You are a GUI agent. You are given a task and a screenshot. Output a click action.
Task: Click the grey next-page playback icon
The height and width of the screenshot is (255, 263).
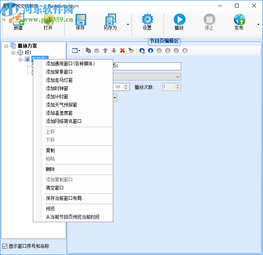[168, 50]
